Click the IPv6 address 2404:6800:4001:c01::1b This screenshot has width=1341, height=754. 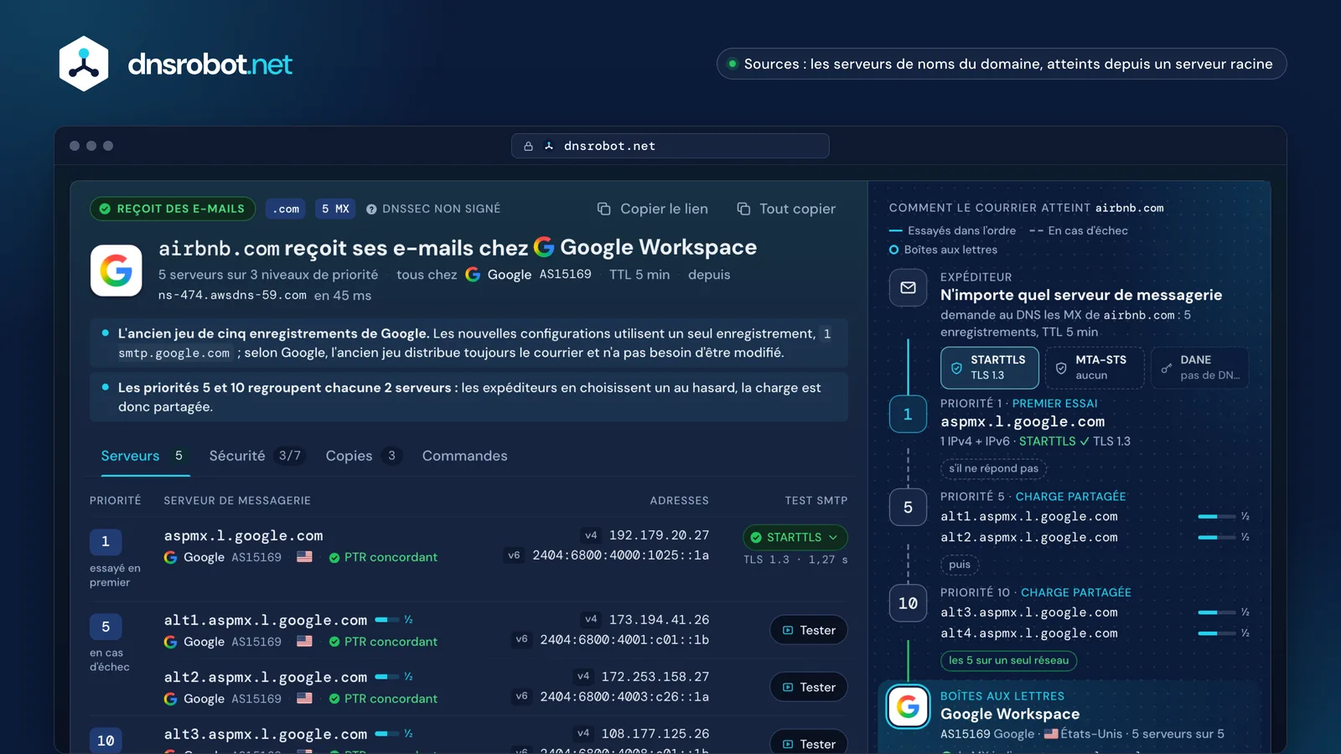coord(624,640)
